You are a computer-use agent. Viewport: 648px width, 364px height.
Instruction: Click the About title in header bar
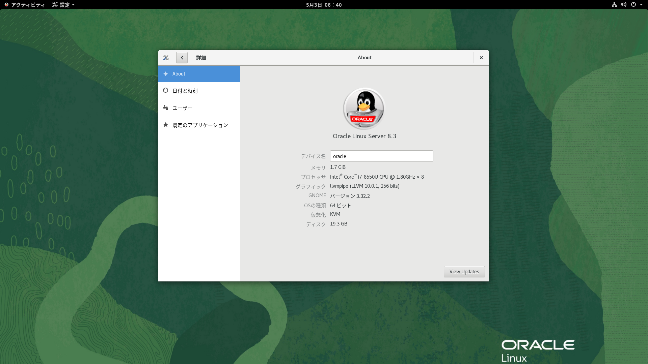click(x=364, y=58)
